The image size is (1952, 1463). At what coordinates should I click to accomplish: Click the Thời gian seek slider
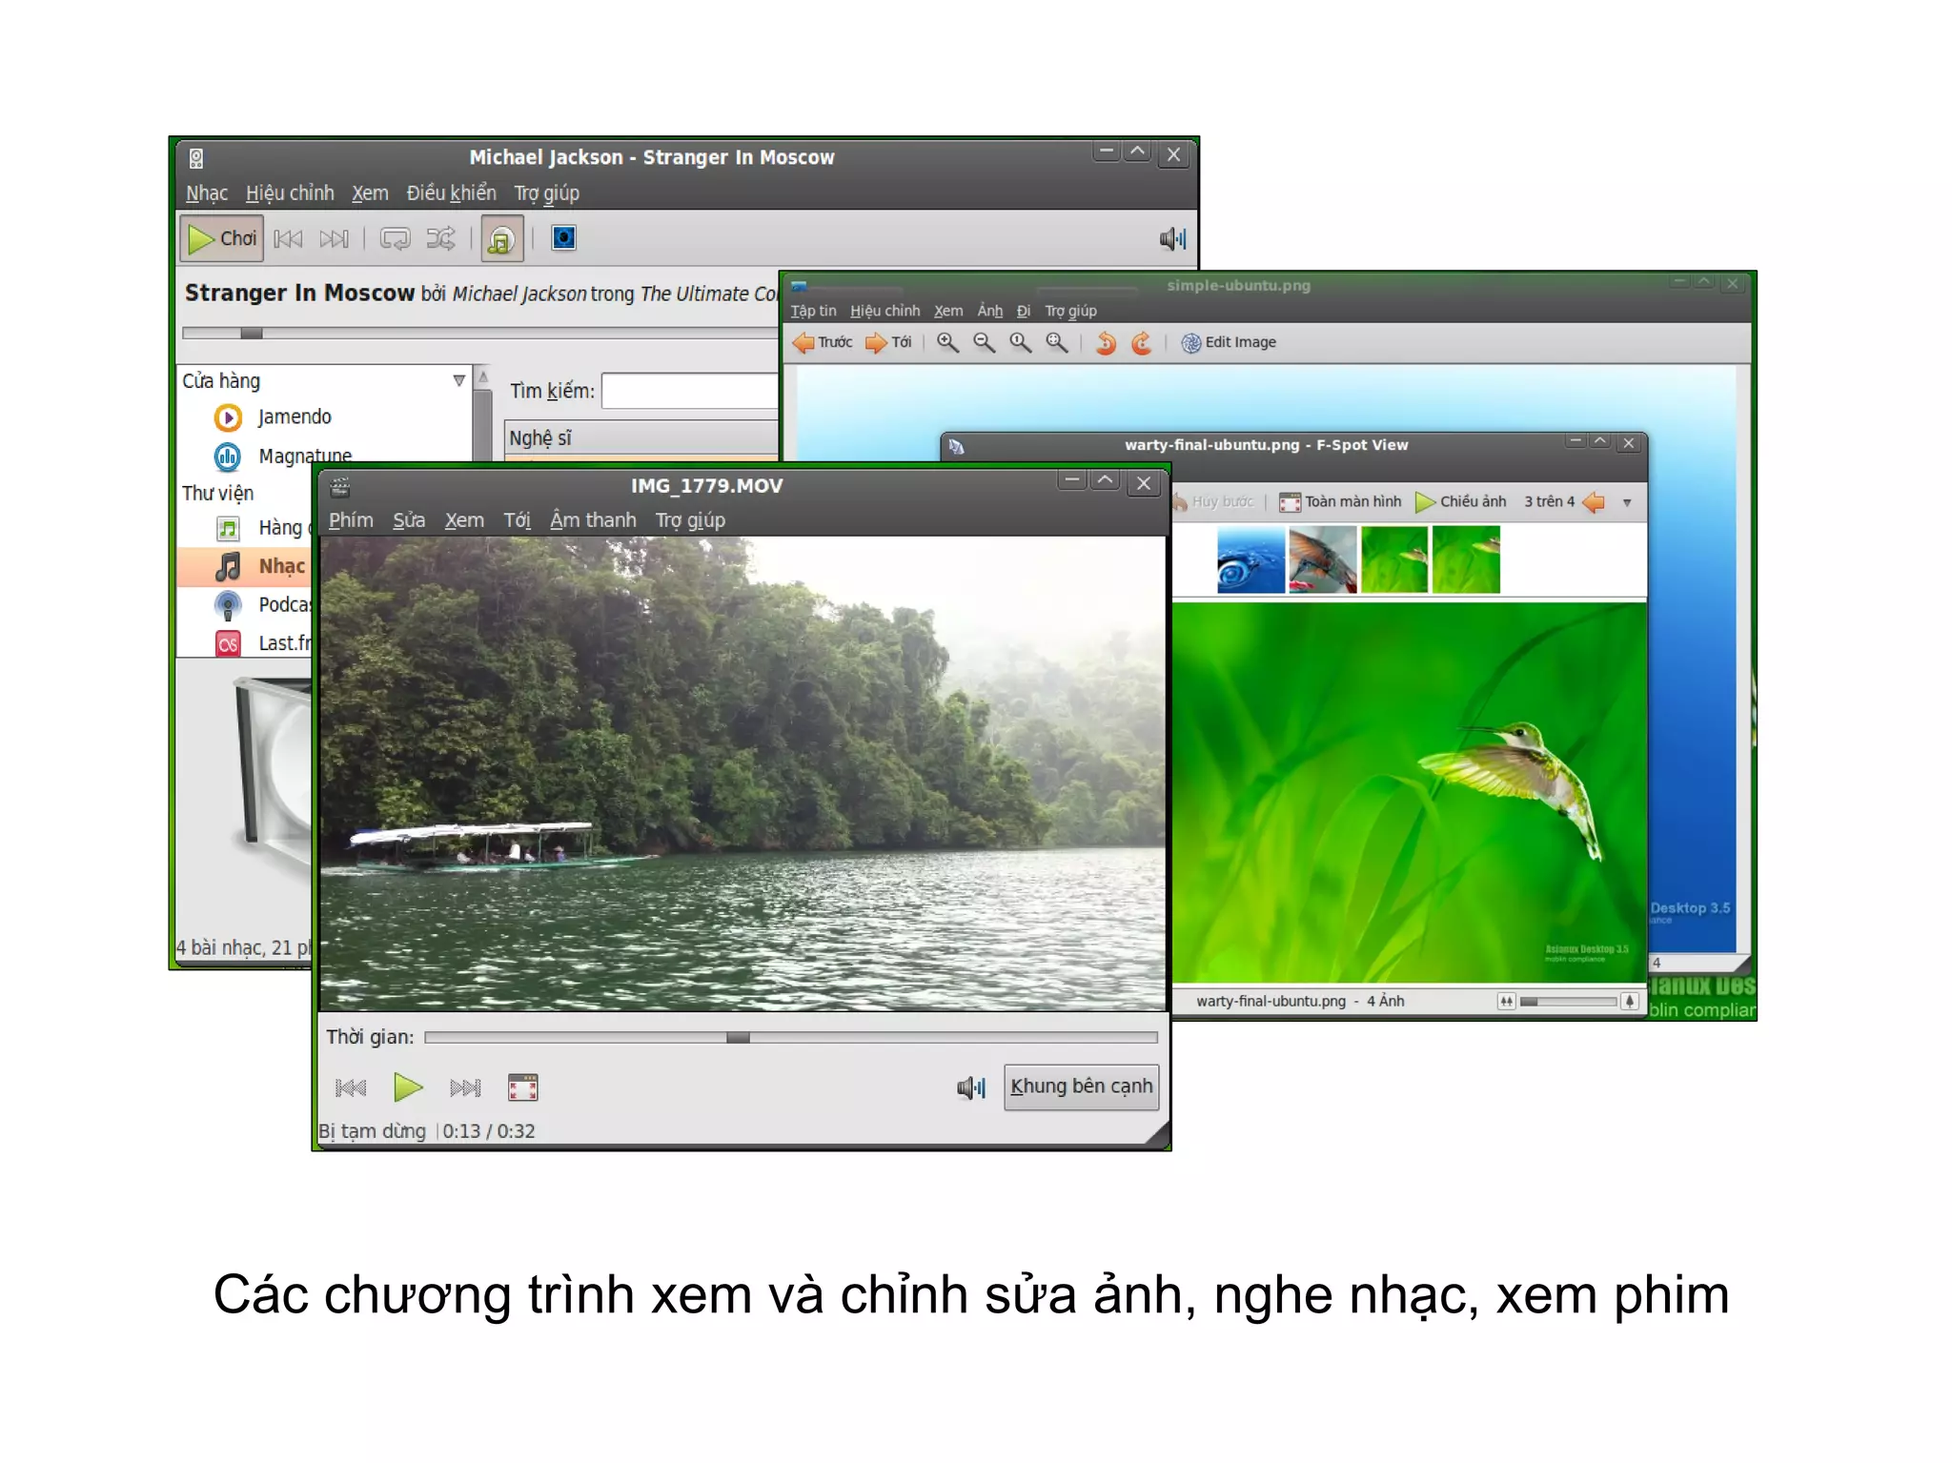789,1037
